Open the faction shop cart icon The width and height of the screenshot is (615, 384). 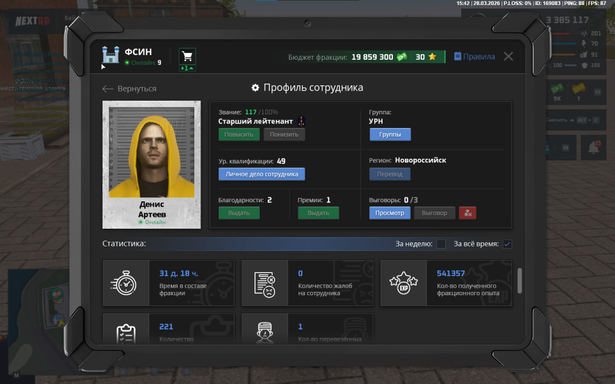coord(187,56)
